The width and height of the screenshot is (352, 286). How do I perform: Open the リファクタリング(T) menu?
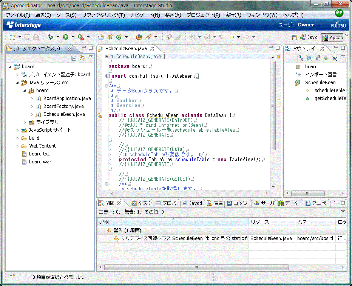[x=103, y=15]
